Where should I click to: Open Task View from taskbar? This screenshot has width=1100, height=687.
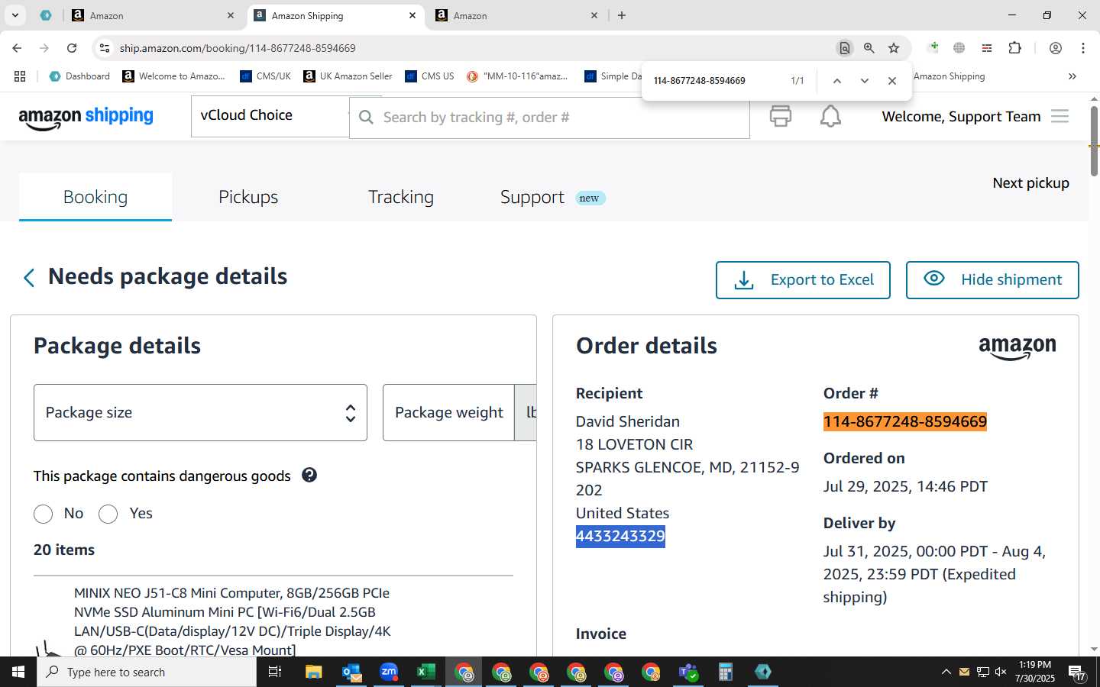[x=275, y=672]
